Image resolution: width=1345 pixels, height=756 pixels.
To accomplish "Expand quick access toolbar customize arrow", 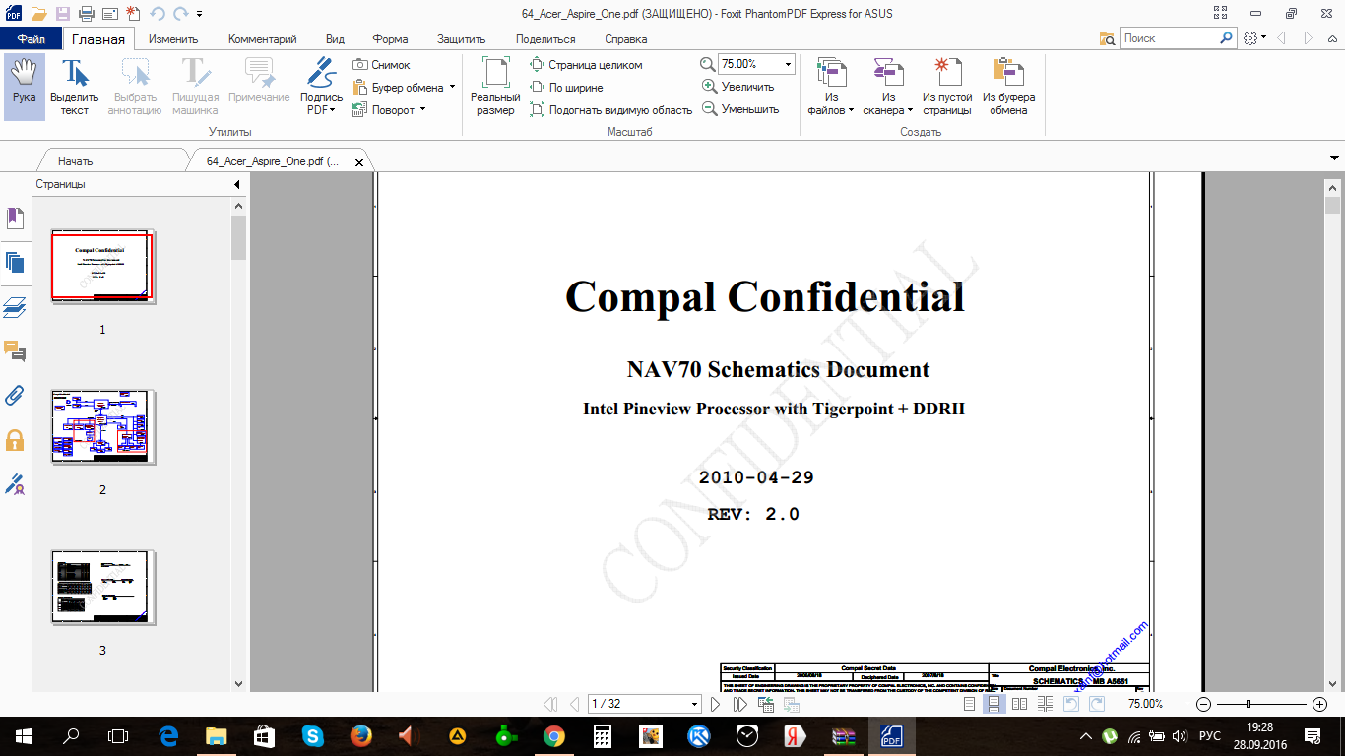I will tap(200, 14).
